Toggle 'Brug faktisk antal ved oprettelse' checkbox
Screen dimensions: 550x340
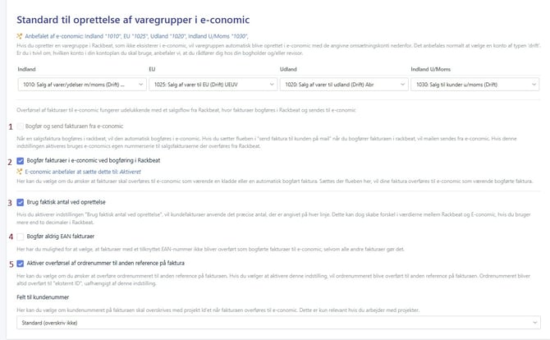pos(21,203)
